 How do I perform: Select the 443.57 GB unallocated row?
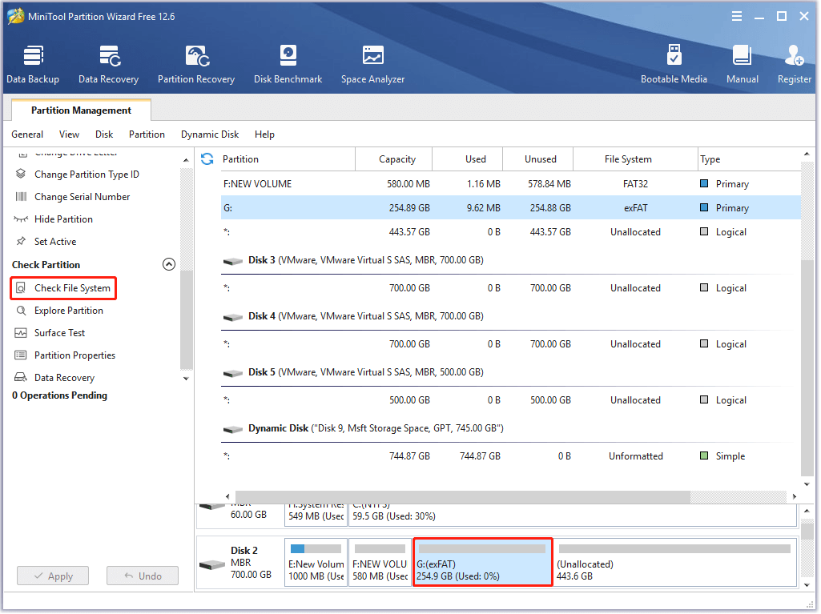pos(510,232)
